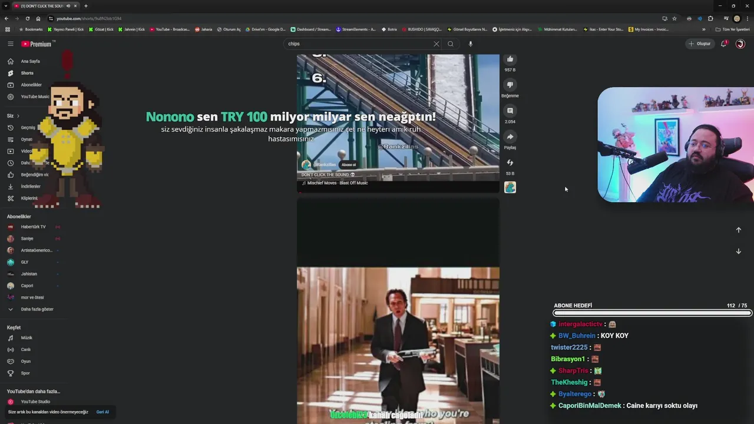This screenshot has height=424, width=754.
Task: Go to Ana Sayfa in sidebar
Action: coord(31,61)
